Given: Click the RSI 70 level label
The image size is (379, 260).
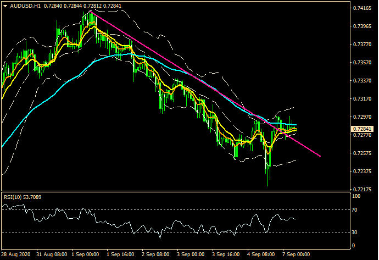Looking at the screenshot, I should (355, 210).
